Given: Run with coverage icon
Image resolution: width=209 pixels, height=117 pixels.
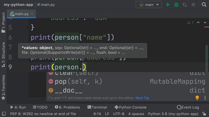Looking at the screenshot, I should 185,5.
